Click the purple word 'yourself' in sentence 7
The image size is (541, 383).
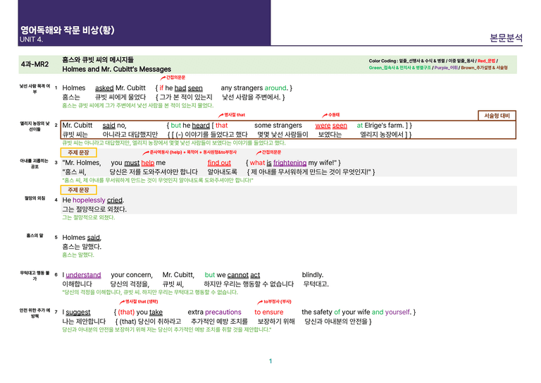[397, 312]
